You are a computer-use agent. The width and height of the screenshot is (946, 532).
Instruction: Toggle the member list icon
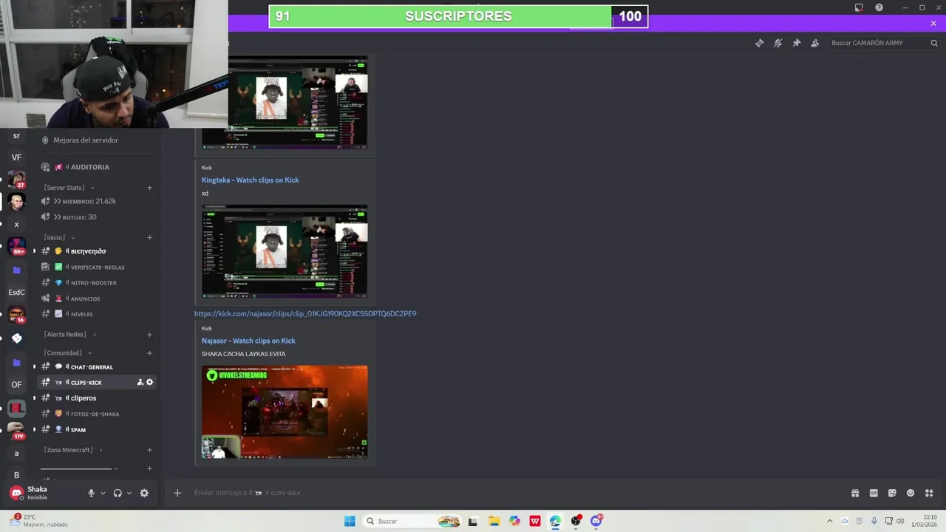pyautogui.click(x=814, y=43)
